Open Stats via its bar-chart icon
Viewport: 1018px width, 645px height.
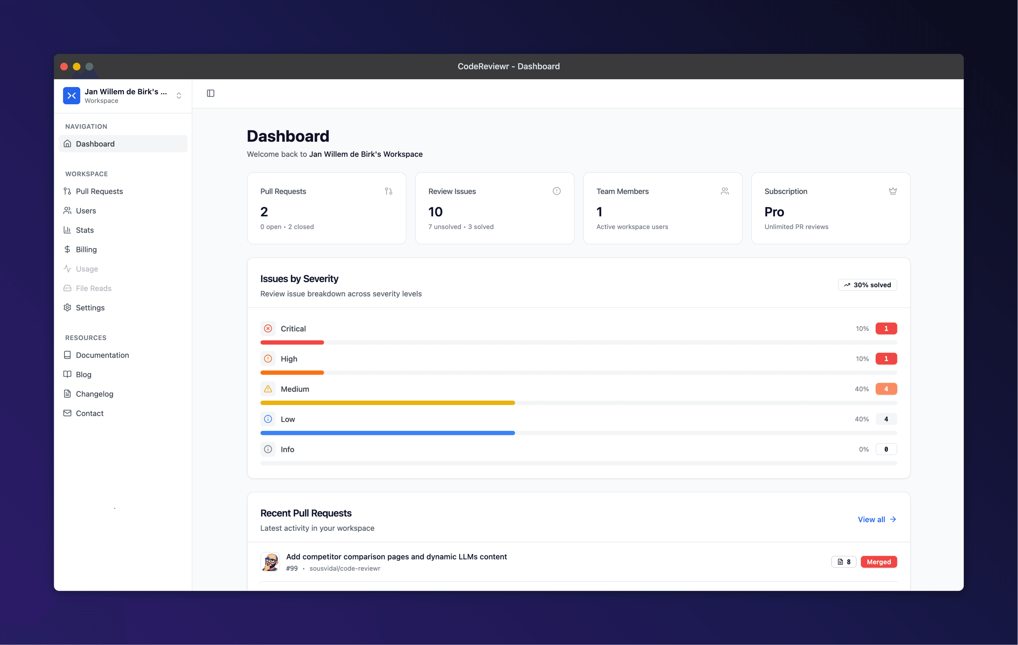pos(68,230)
